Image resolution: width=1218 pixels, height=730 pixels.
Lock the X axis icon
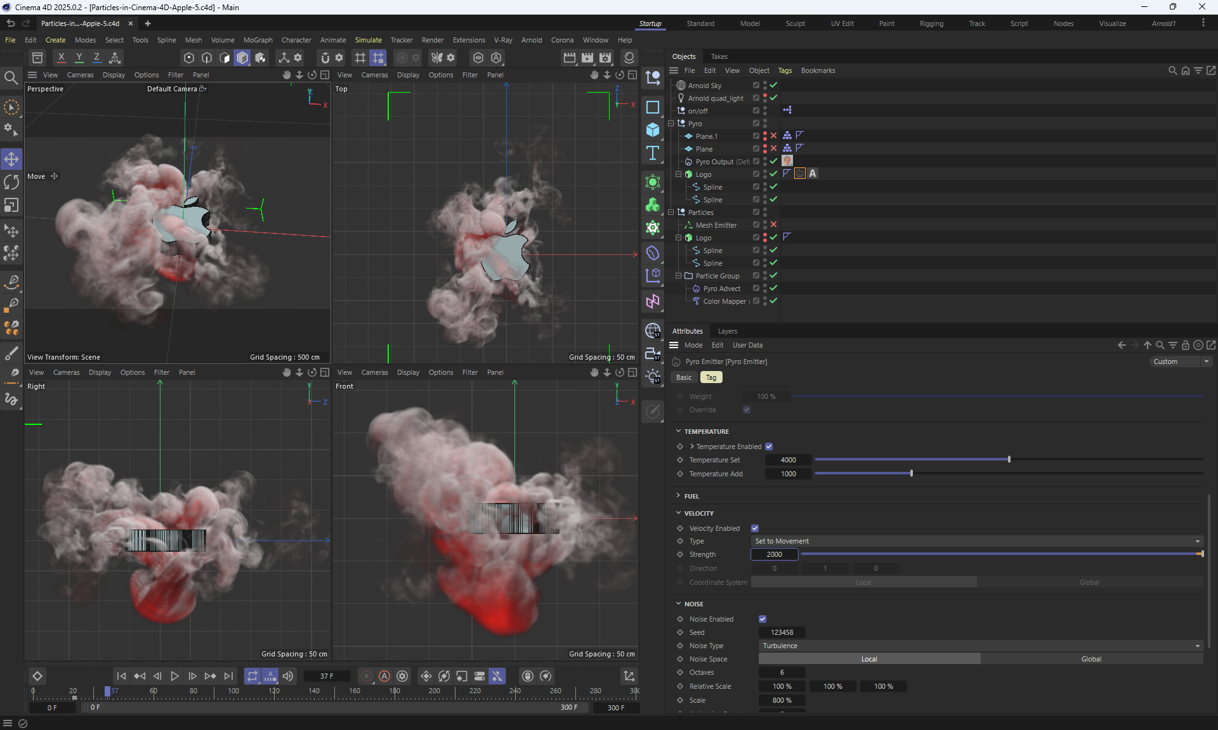pyautogui.click(x=61, y=58)
